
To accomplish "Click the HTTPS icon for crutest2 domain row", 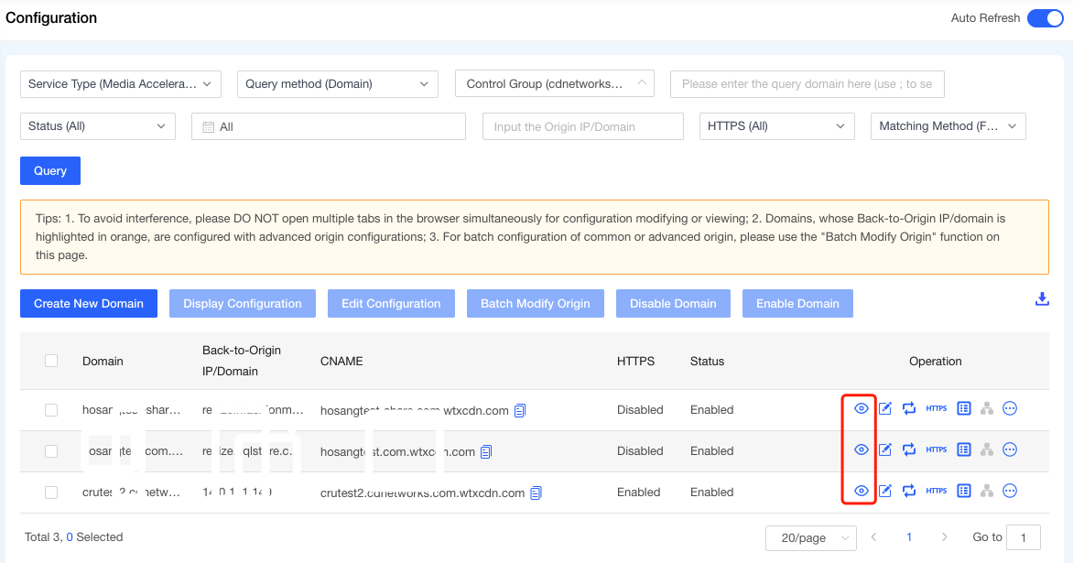I will [936, 492].
